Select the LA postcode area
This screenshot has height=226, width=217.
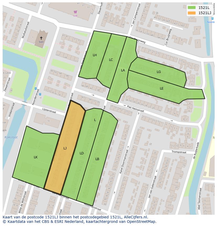(x=123, y=70)
